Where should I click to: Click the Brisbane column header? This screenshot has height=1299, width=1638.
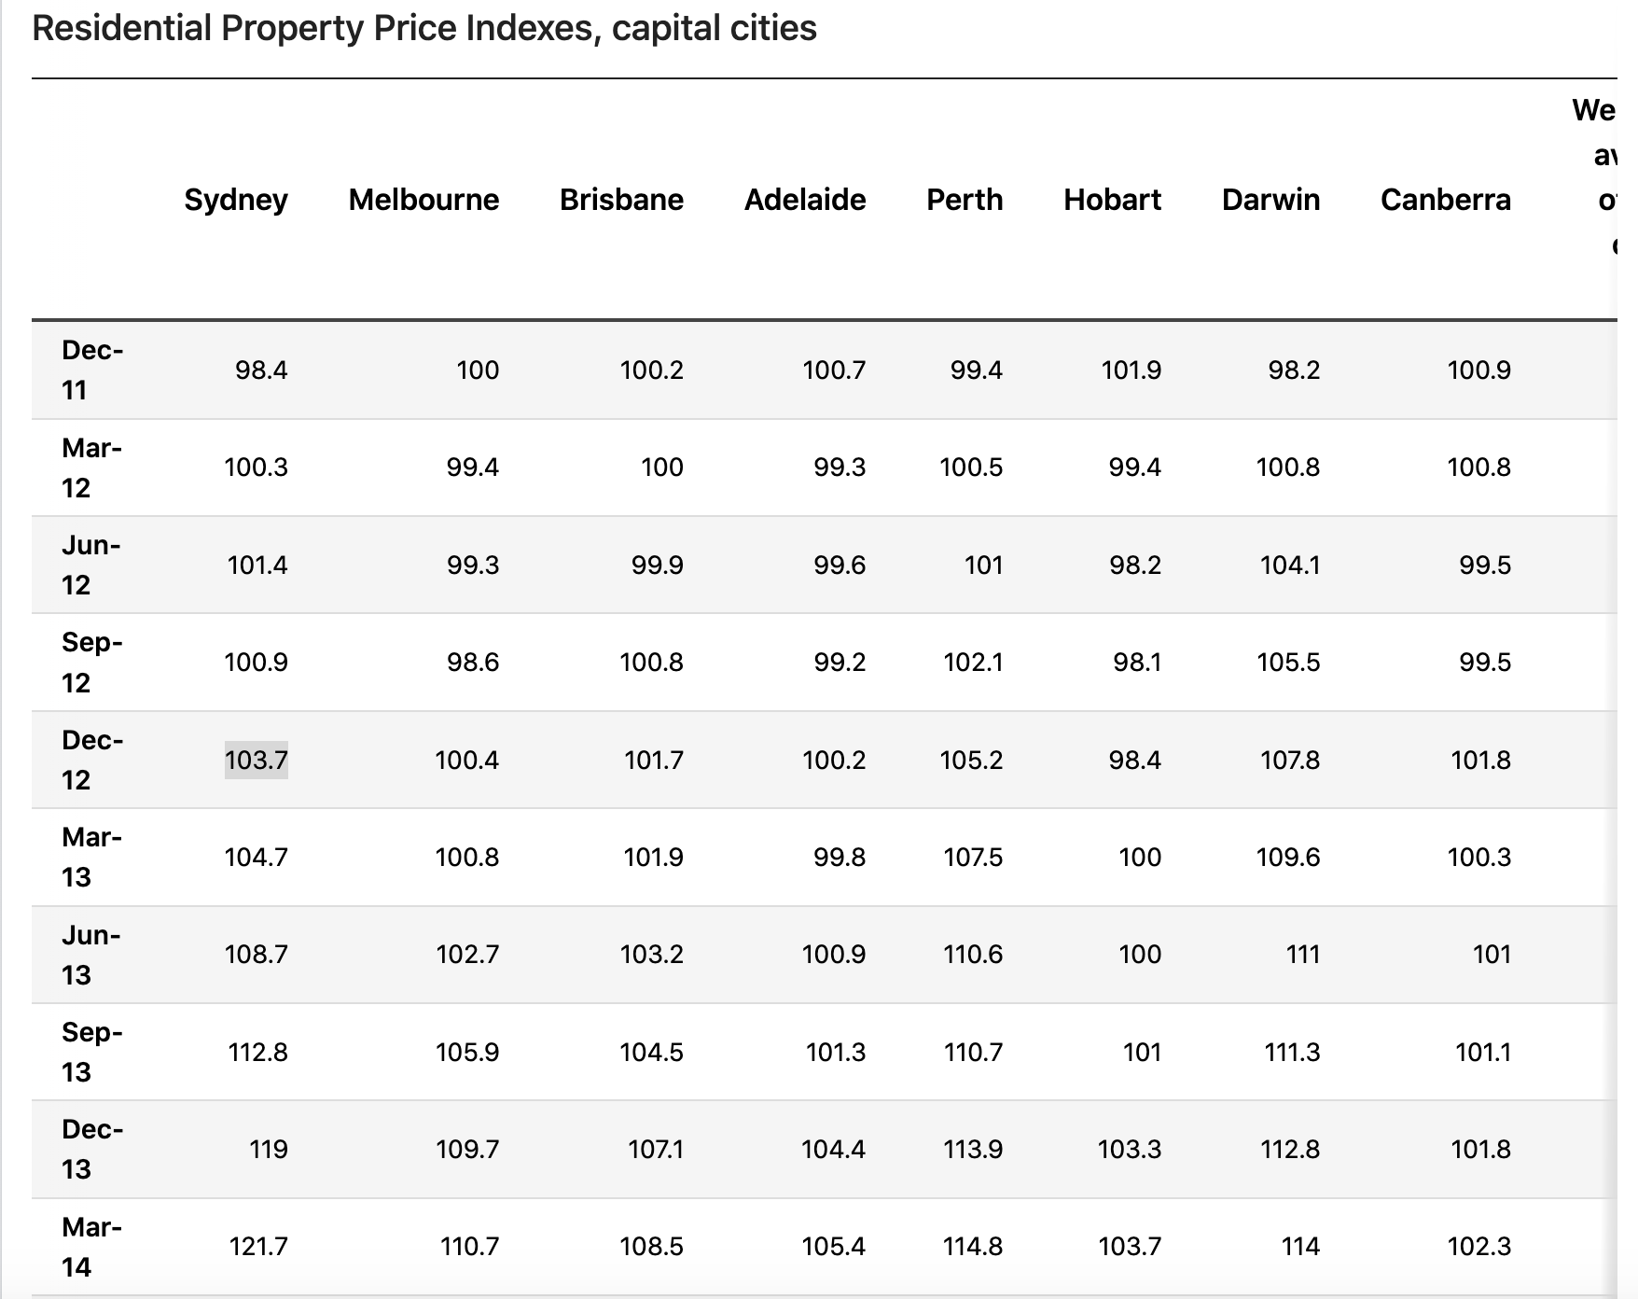pyautogui.click(x=621, y=200)
